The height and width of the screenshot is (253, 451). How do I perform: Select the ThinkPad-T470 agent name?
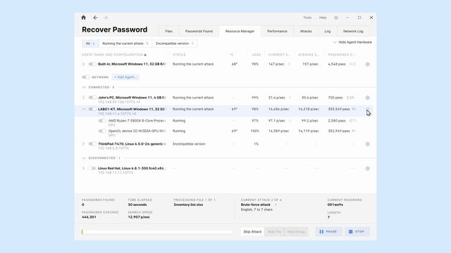coord(130,143)
